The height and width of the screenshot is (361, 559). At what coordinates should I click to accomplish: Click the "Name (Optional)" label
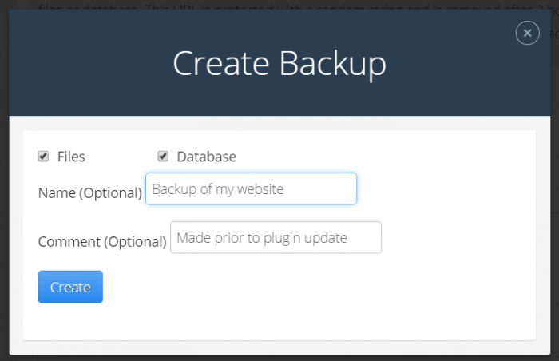(89, 192)
